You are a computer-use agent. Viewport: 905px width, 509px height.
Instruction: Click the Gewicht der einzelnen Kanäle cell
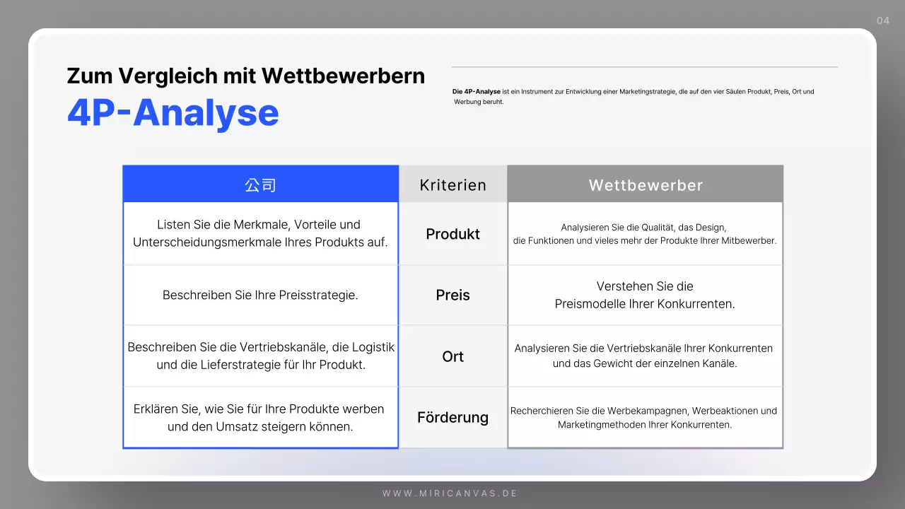pyautogui.click(x=645, y=356)
